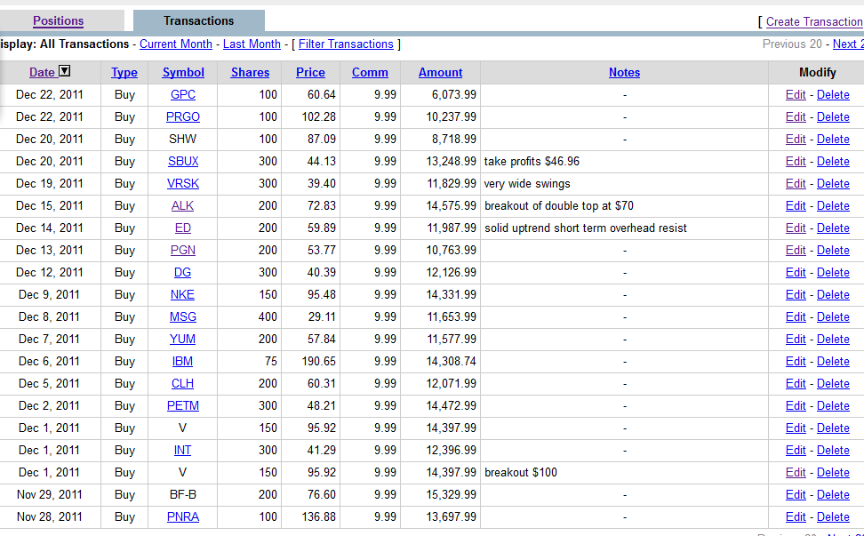Delete the SHW transaction
864x536 pixels.
(x=833, y=139)
